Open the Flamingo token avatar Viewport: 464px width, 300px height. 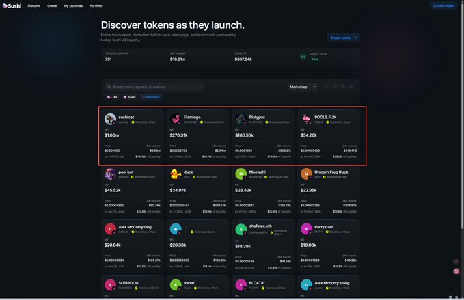[x=176, y=119]
